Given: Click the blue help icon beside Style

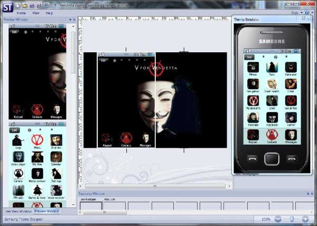Looking at the screenshot, I should click(307, 13).
